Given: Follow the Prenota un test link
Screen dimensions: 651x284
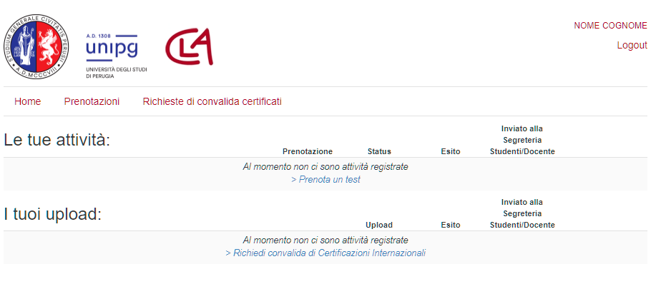Looking at the screenshot, I should [326, 180].
